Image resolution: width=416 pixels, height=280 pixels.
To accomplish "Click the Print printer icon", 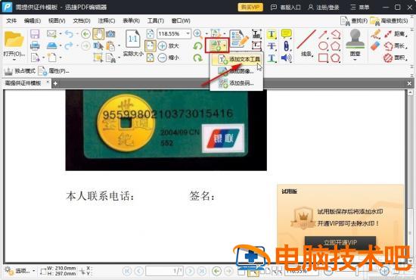I will (35, 45).
